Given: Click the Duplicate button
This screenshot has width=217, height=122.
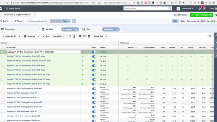Looking at the screenshot, I should point(29,36).
